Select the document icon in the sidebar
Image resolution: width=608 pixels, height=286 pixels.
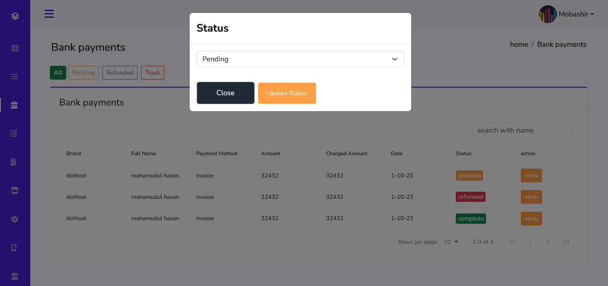pos(14,162)
